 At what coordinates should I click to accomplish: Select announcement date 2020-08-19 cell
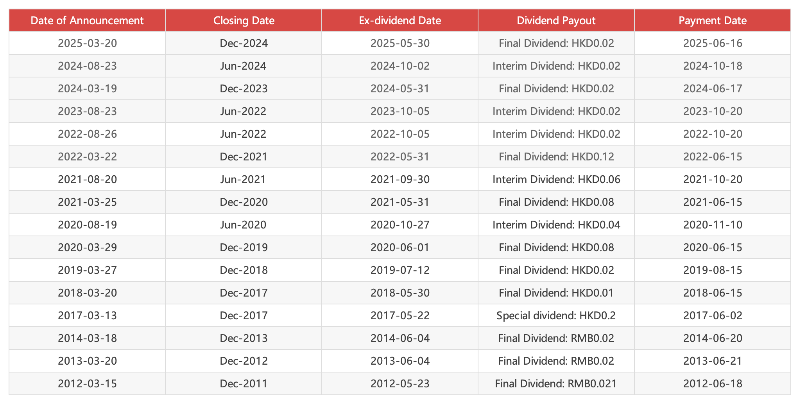click(x=87, y=225)
